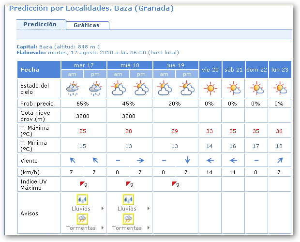This screenshot has width=300, height=242.
Task: Click the vie 20 left-pointing wind arrow
Action: tap(210, 161)
